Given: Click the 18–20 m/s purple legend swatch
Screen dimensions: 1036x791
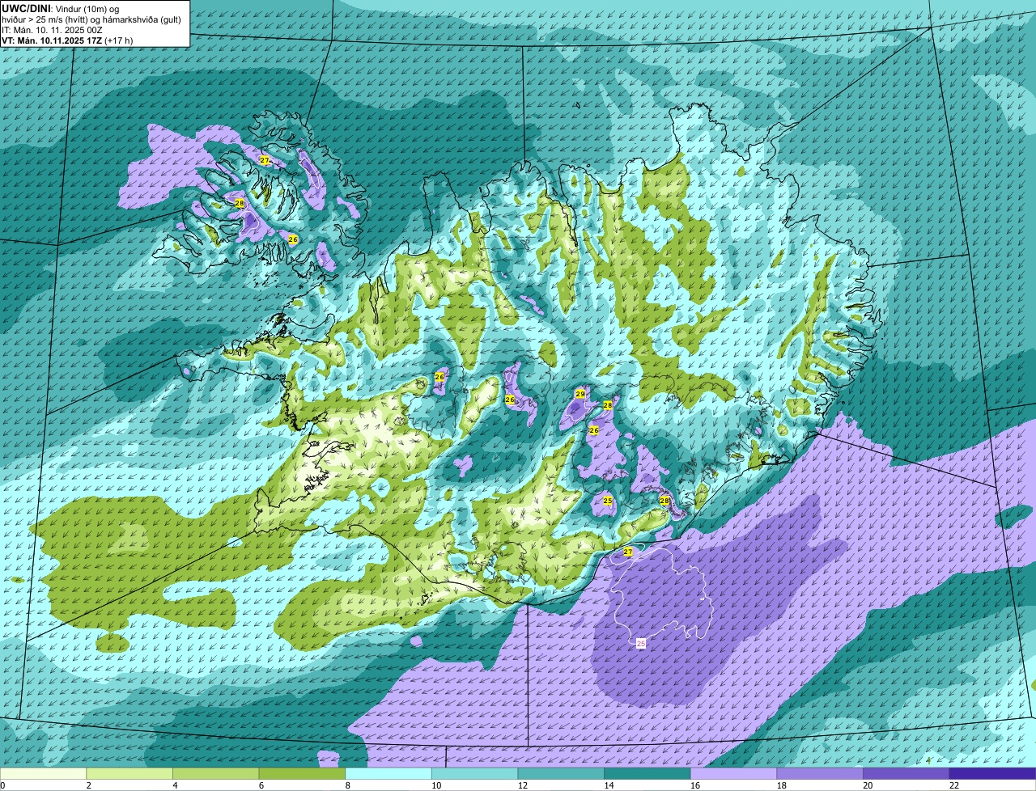Looking at the screenshot, I should pyautogui.click(x=820, y=773).
